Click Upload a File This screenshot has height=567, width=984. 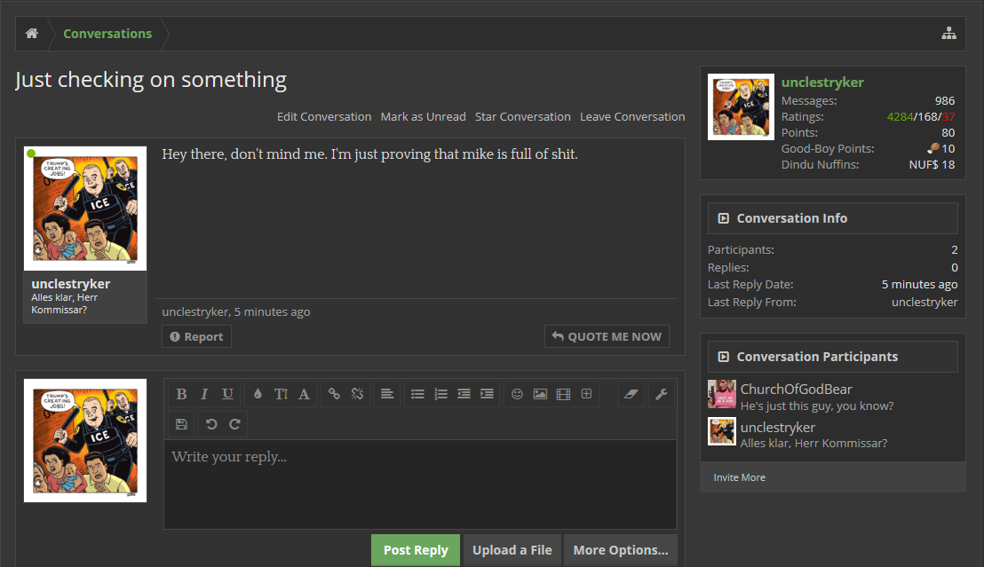pos(512,550)
